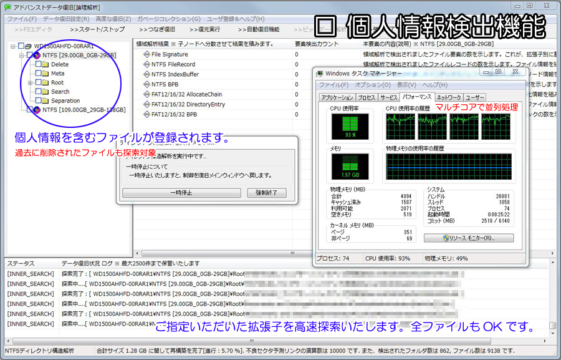Click the Delete folder icon

(x=45, y=64)
